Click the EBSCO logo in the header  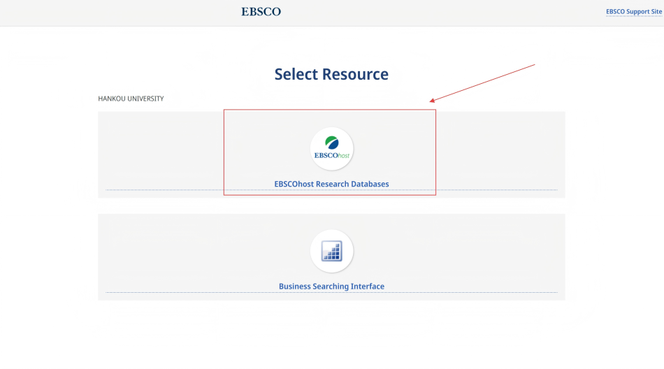point(261,12)
